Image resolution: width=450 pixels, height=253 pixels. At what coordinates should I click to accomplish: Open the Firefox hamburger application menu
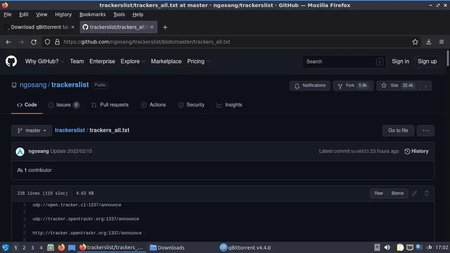click(x=442, y=42)
